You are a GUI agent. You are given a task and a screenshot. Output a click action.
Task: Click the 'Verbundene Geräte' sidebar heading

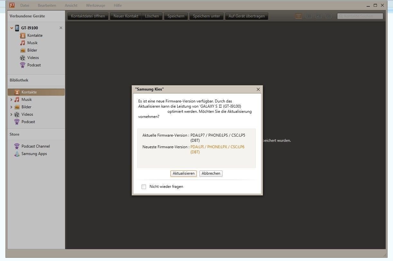27,16
